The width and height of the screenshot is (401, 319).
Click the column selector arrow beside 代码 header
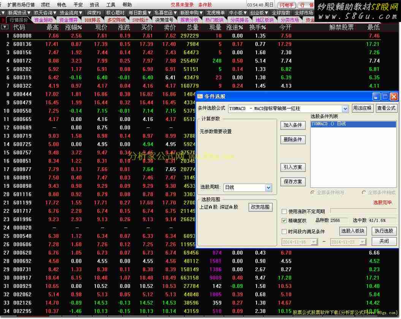pyautogui.click(x=5, y=27)
